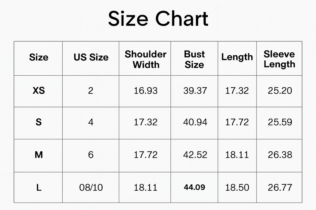This screenshot has width=316, height=210.
Task: Select the M size row label
Action: click(39, 155)
